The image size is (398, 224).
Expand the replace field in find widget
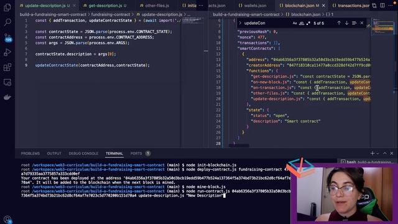240,23
